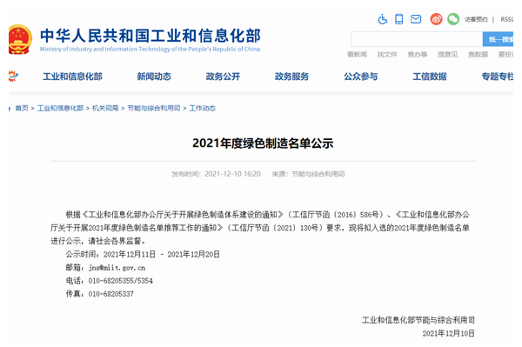Click the 访客预约 link at top

(x=476, y=19)
